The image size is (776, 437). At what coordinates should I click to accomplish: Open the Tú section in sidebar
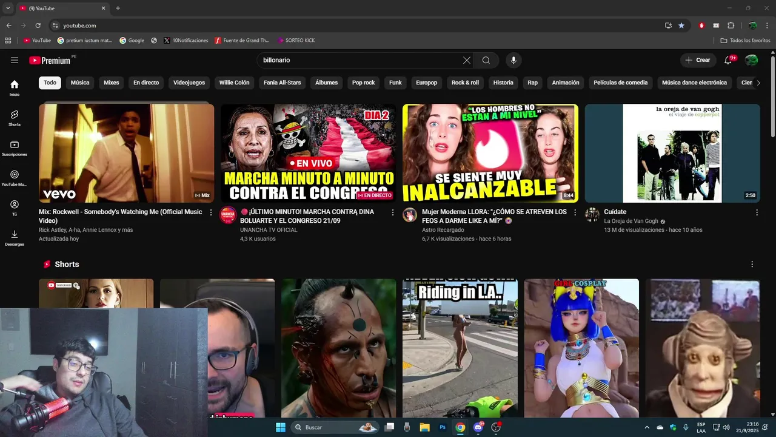click(15, 208)
